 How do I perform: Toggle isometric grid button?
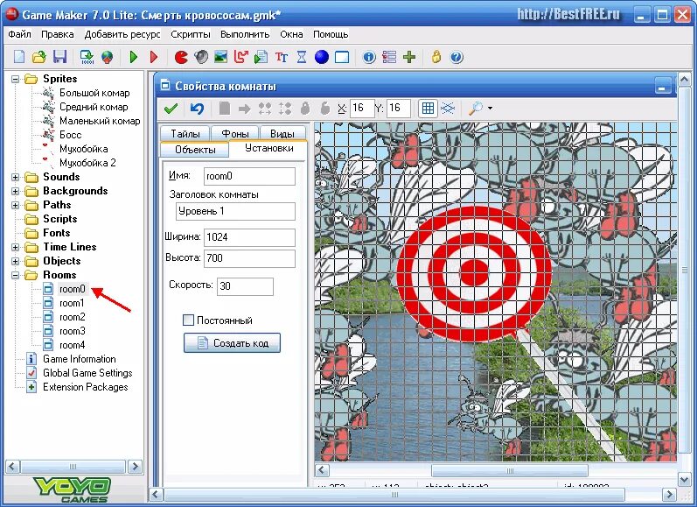448,109
